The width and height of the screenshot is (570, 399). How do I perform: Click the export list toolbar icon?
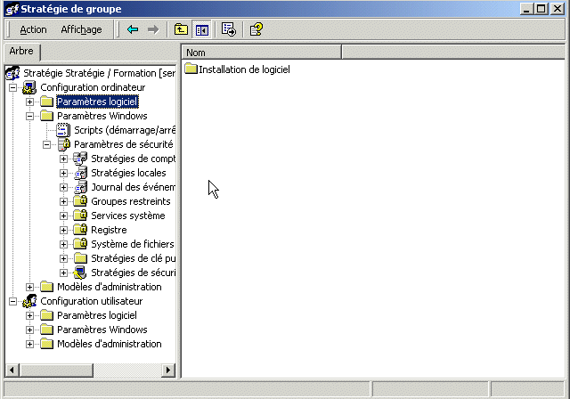tap(229, 29)
